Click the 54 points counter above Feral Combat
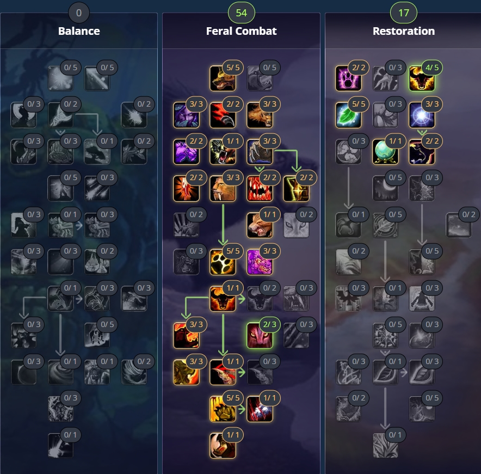 coord(242,13)
